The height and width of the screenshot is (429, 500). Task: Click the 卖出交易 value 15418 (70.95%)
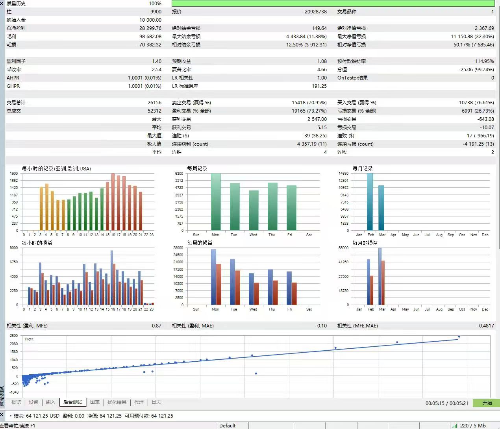point(309,103)
